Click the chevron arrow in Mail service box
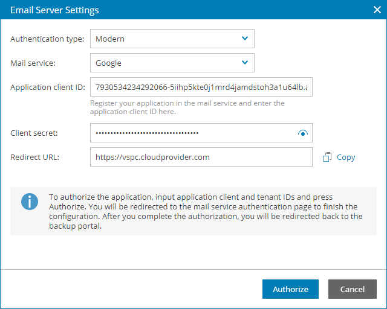Image resolution: width=387 pixels, height=309 pixels. tap(245, 63)
